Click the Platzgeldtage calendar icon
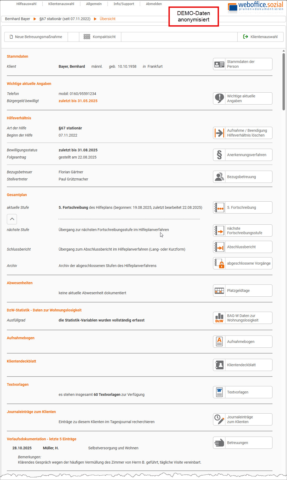This screenshot has width=287, height=480. coord(219,291)
